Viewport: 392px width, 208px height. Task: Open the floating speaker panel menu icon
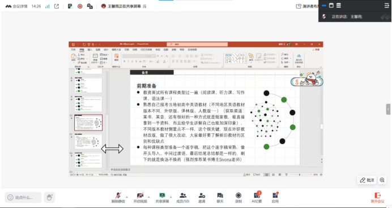coord(386,6)
